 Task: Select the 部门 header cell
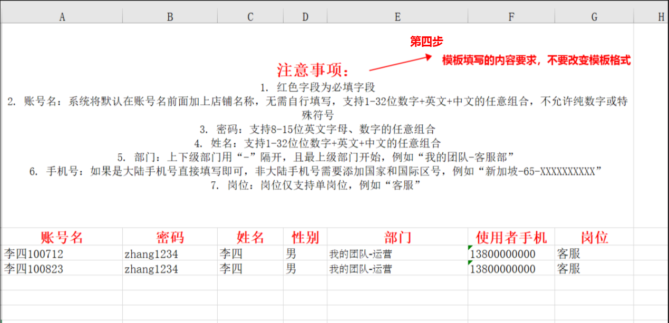click(x=397, y=237)
